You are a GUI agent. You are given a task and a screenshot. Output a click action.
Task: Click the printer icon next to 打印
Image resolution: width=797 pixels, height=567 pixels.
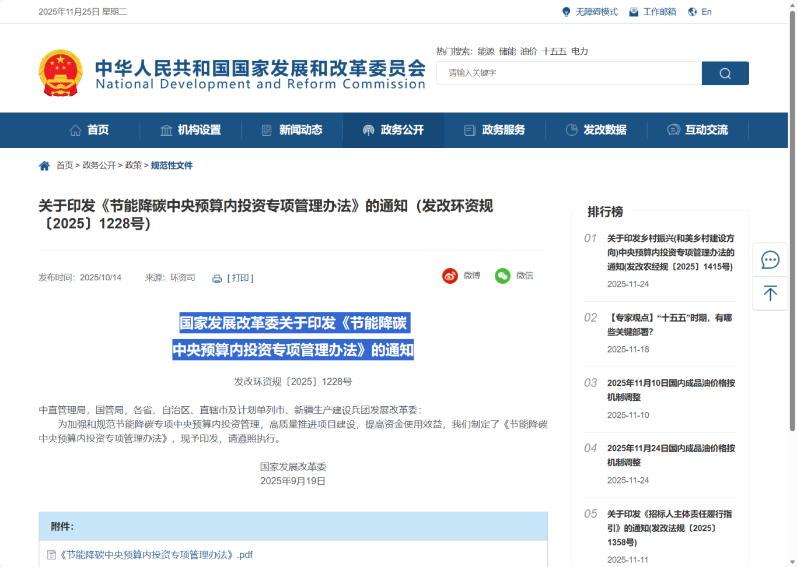click(x=216, y=279)
